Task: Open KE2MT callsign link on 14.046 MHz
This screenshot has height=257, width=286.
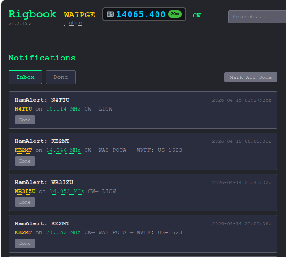Action: point(23,150)
